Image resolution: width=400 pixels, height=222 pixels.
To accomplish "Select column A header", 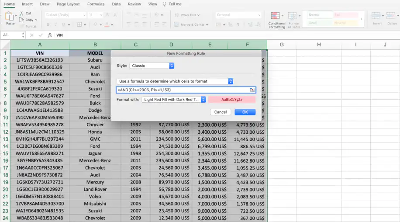I will point(40,45).
